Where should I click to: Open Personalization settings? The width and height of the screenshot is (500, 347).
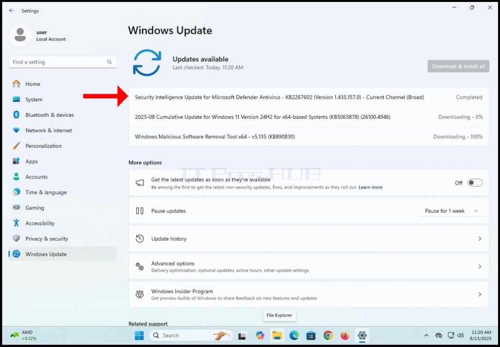(x=63, y=146)
